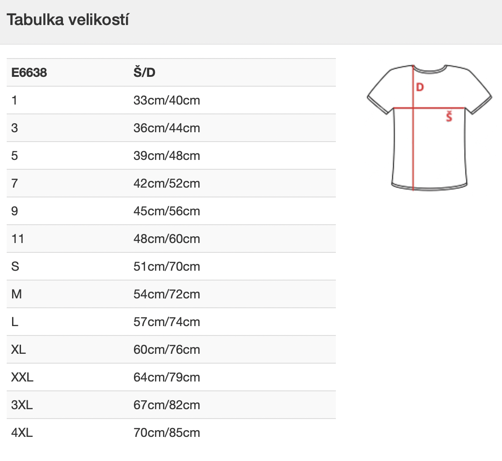Select the XXL size row label

point(22,377)
